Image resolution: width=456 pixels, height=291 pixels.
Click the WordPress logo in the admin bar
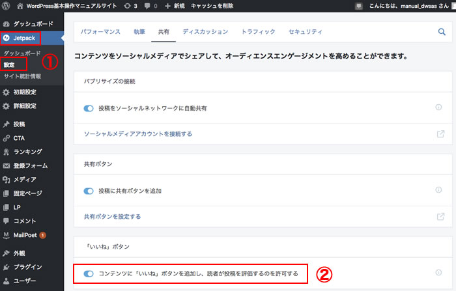click(7, 5)
